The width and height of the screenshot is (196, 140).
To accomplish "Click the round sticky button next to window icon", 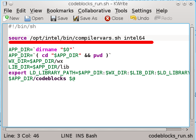I will (11, 4).
